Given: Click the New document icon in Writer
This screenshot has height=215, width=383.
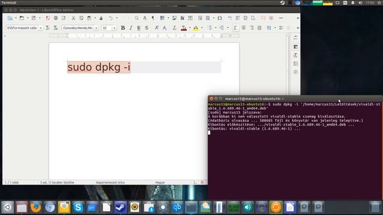Looking at the screenshot, I should point(10,18).
